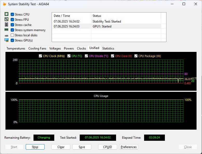Image resolution: width=202 pixels, height=154 pixels.
Task: Click the Test Started value field
Action: click(x=98, y=137)
